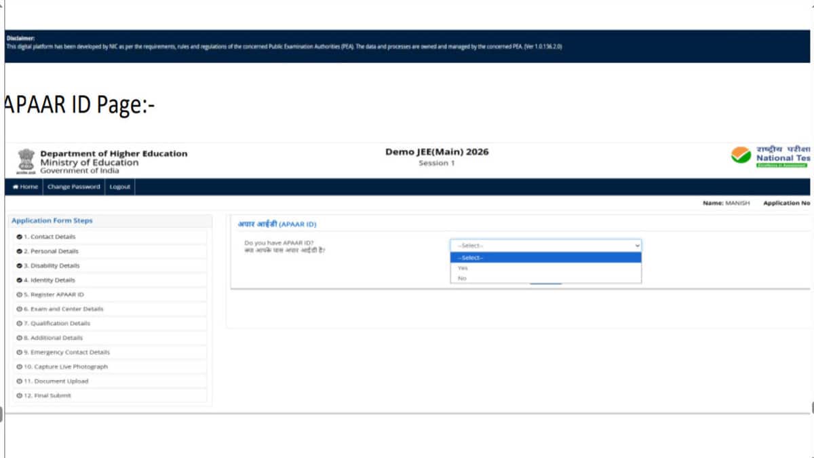The height and width of the screenshot is (458, 814).
Task: Click status icon beside Register APAAR ID
Action: pyautogui.click(x=18, y=294)
